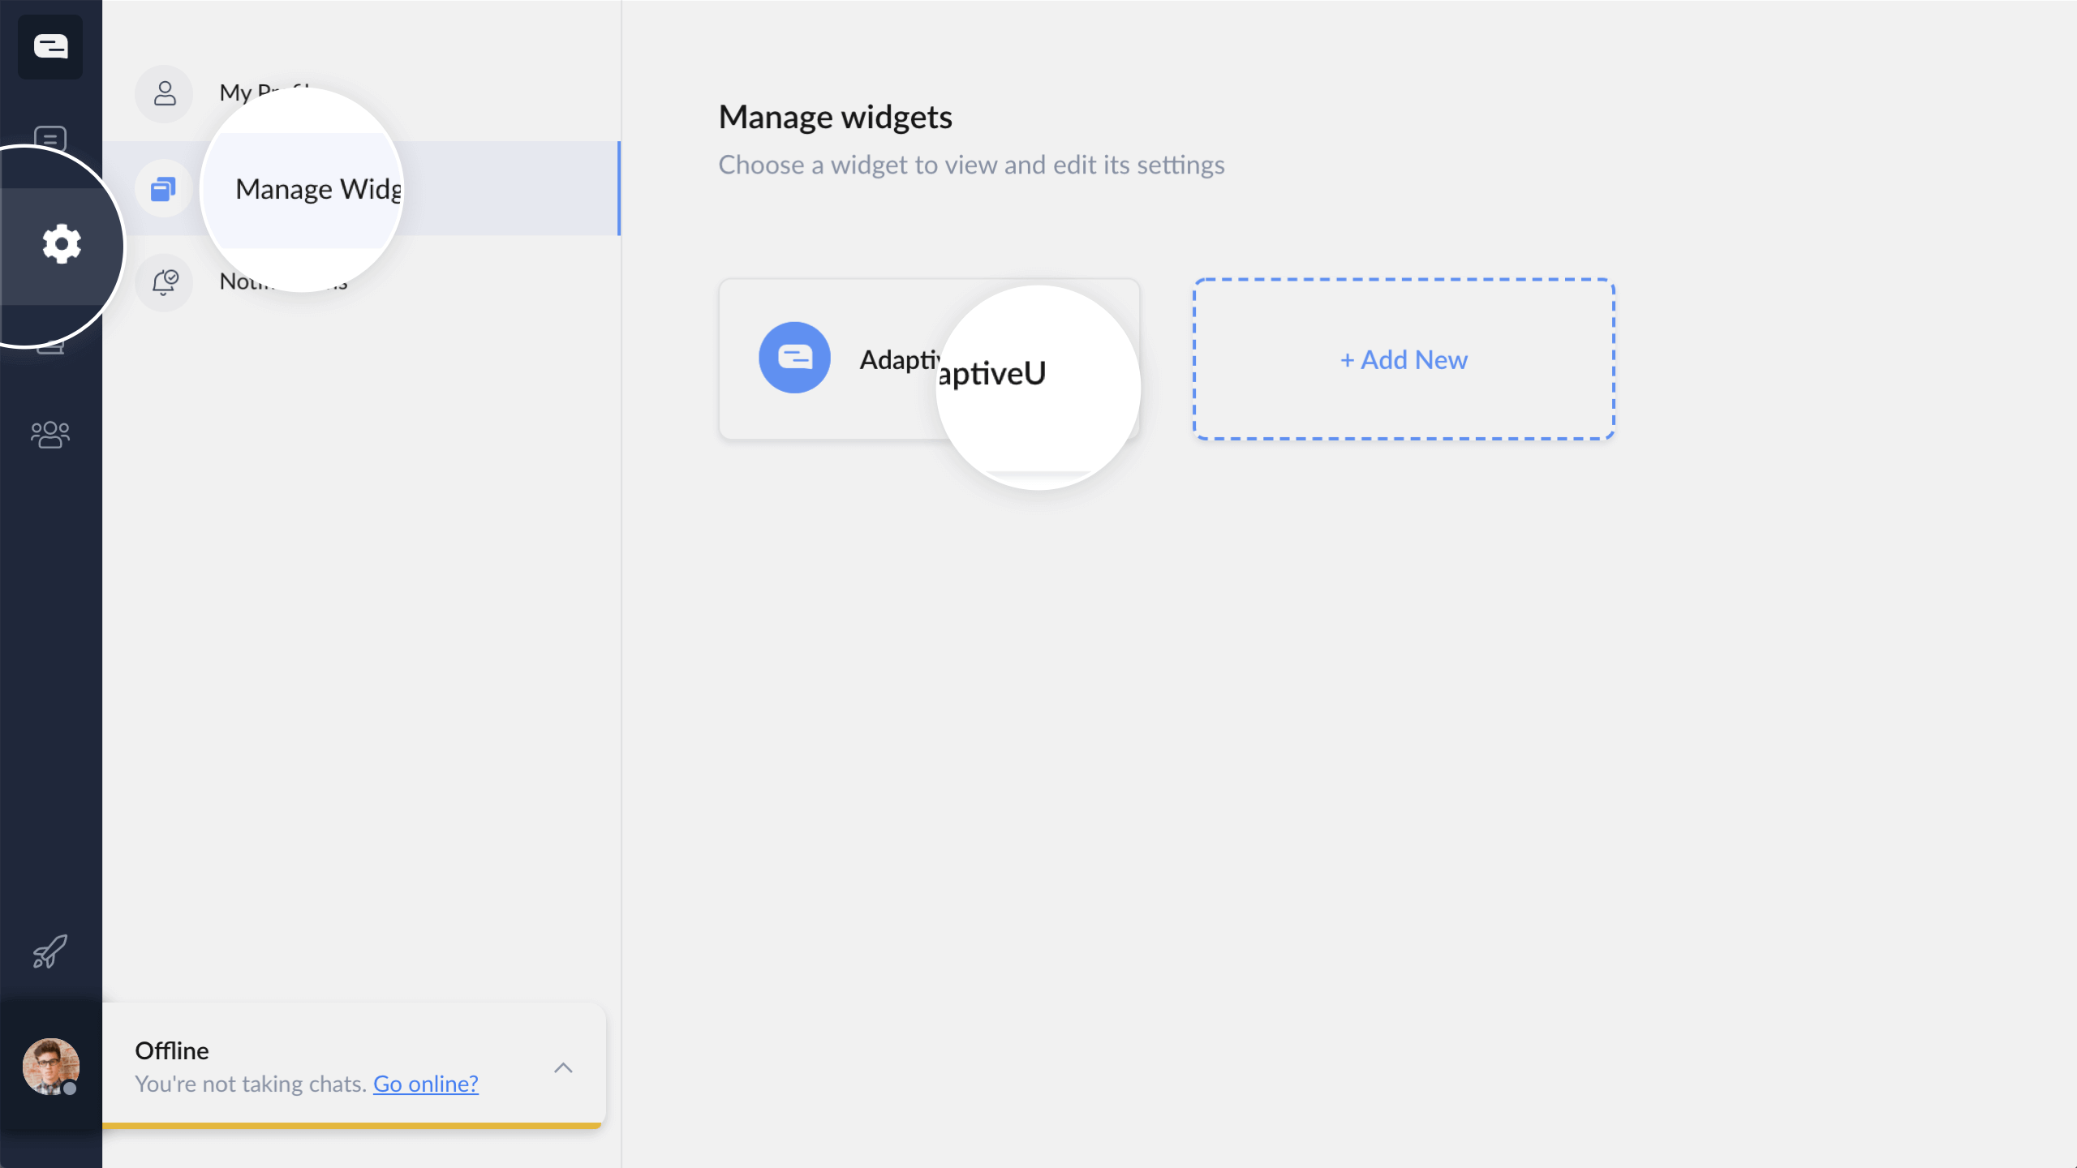Open the LiveChat home icon at top
The width and height of the screenshot is (2077, 1168).
pyautogui.click(x=49, y=46)
